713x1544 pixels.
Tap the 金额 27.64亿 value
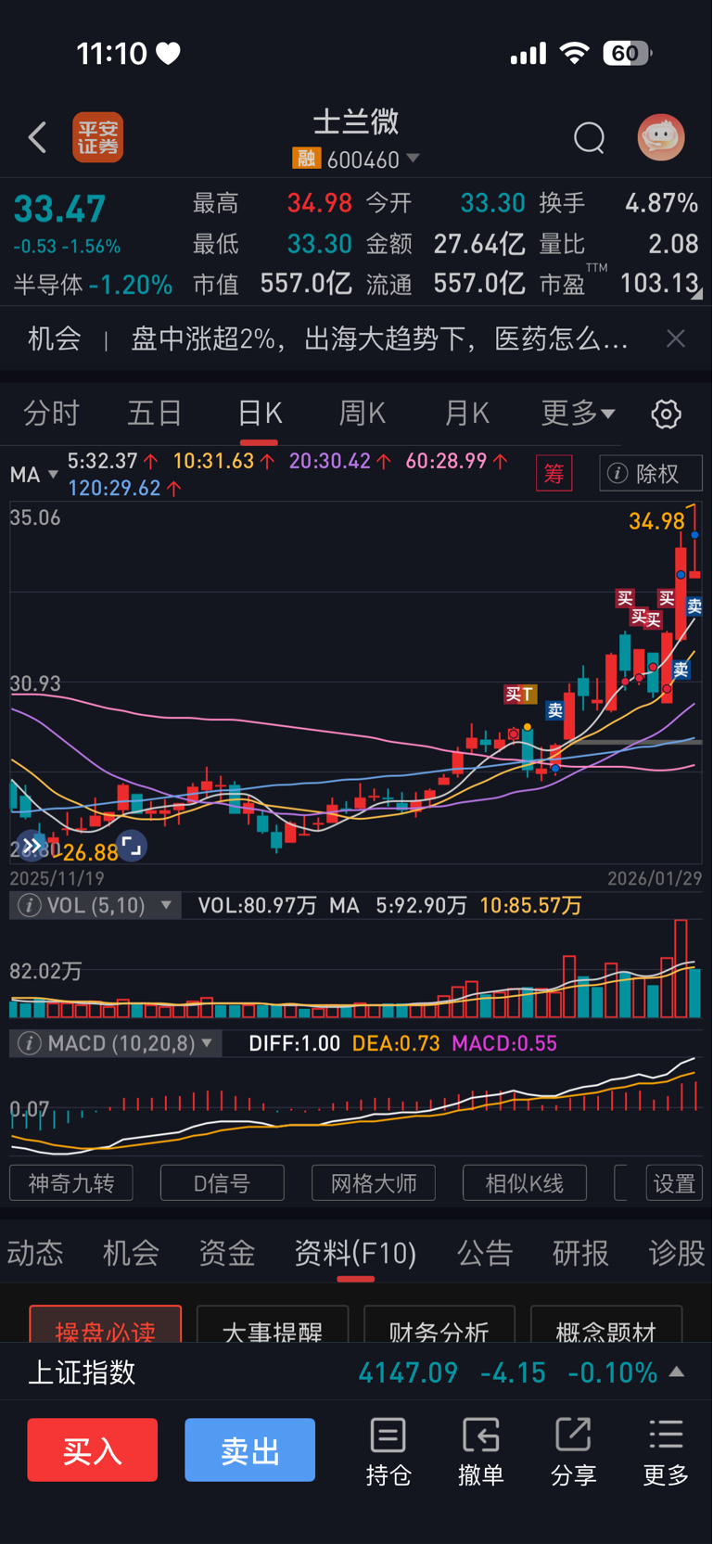pyautogui.click(x=479, y=244)
